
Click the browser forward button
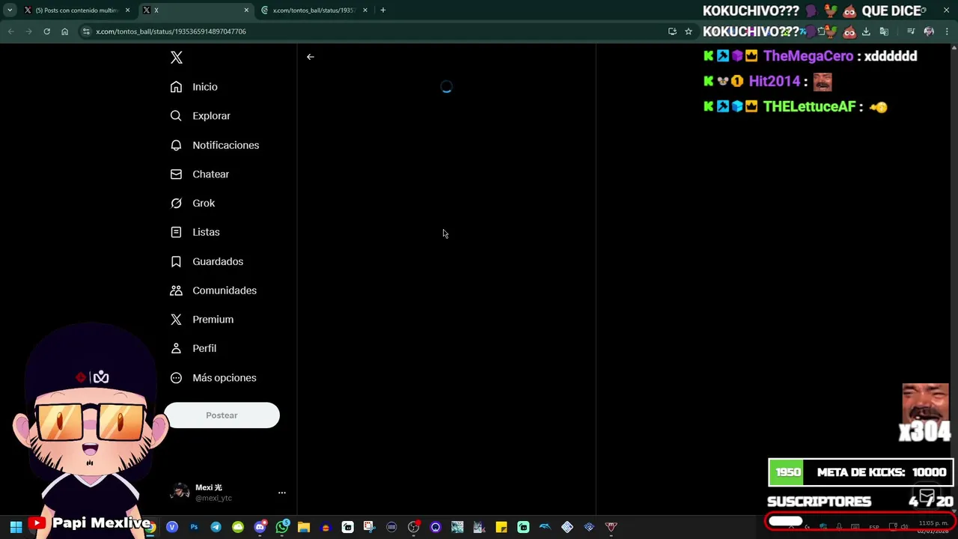(x=28, y=31)
